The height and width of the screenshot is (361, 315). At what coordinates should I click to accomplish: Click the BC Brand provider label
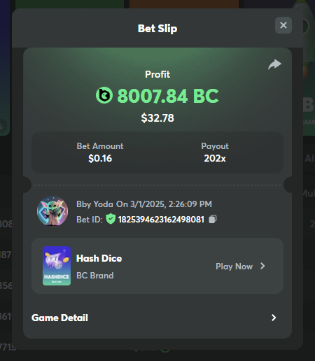tap(95, 276)
